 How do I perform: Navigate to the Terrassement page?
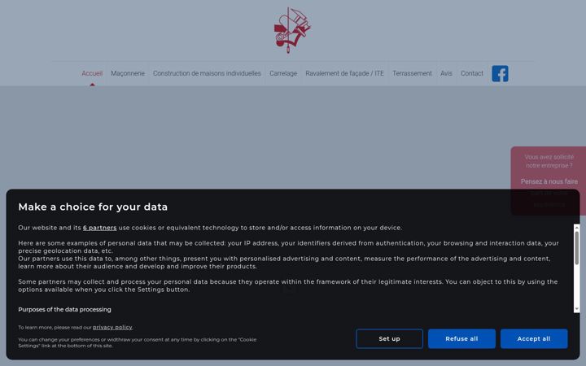tap(412, 73)
